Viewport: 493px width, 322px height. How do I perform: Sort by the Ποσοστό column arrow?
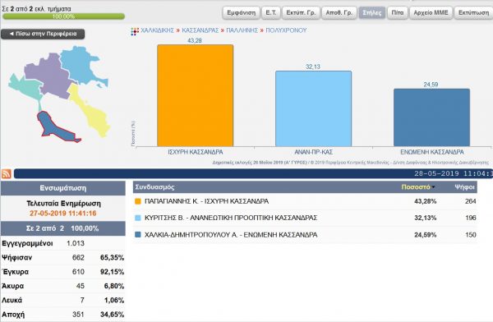pyautogui.click(x=434, y=187)
